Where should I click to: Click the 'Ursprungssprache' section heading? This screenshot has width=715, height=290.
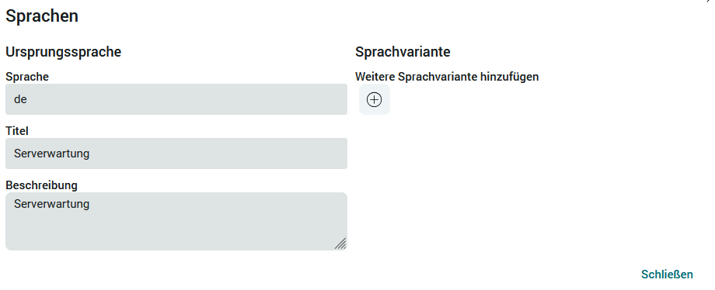pos(64,52)
